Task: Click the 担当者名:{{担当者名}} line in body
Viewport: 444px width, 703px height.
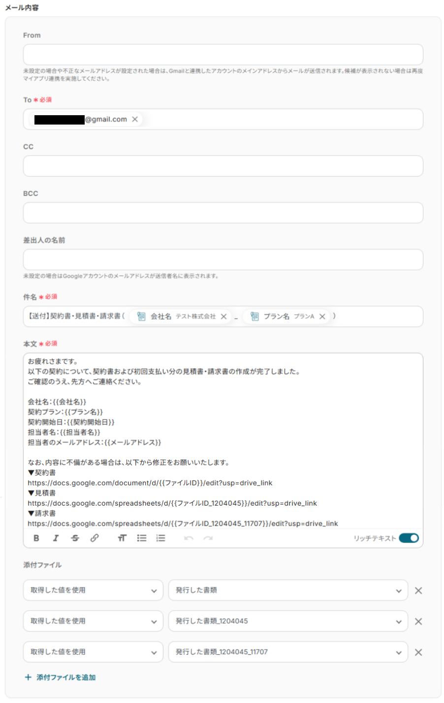Action: tap(64, 432)
